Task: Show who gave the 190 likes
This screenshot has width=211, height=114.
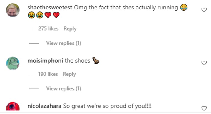Action: click(x=48, y=74)
